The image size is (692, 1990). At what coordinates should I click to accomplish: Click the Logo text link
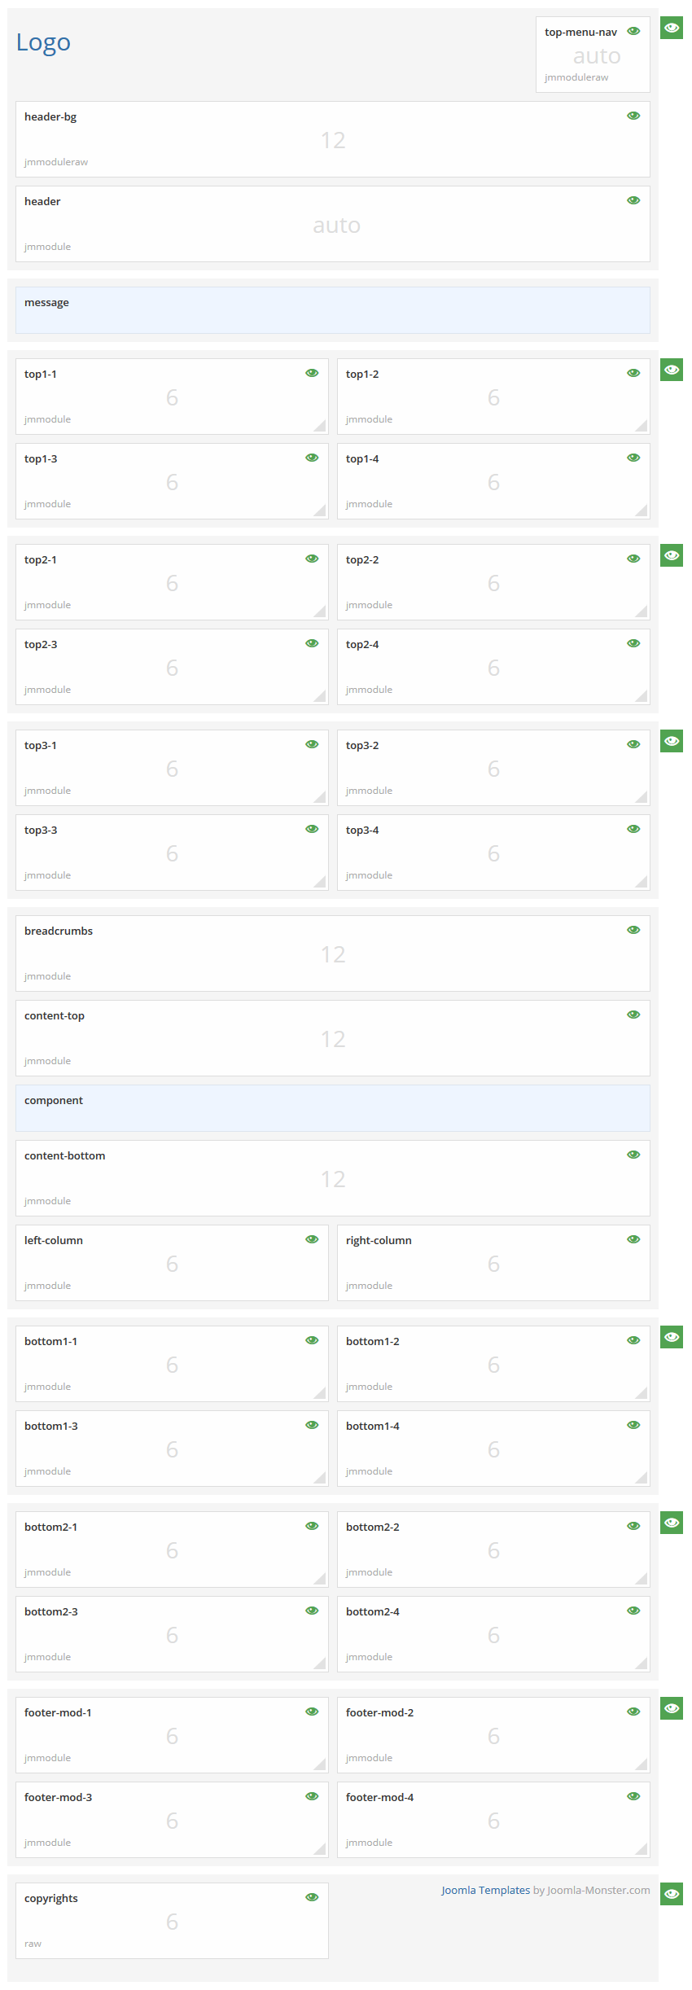(44, 42)
